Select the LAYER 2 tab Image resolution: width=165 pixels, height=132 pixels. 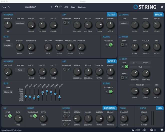click(112, 61)
